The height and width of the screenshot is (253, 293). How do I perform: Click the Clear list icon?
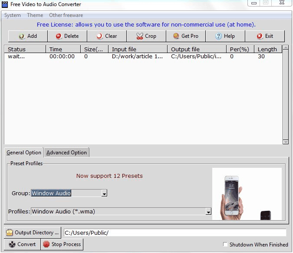pos(99,36)
